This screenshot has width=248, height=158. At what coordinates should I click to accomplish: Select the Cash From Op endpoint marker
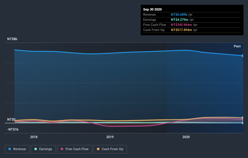(x=243, y=118)
